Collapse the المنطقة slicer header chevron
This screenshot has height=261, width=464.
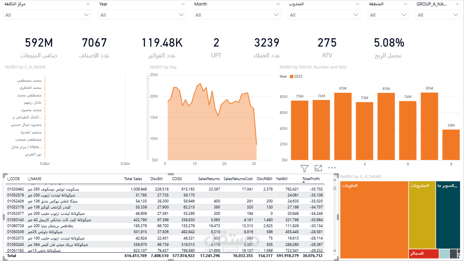point(406,4)
